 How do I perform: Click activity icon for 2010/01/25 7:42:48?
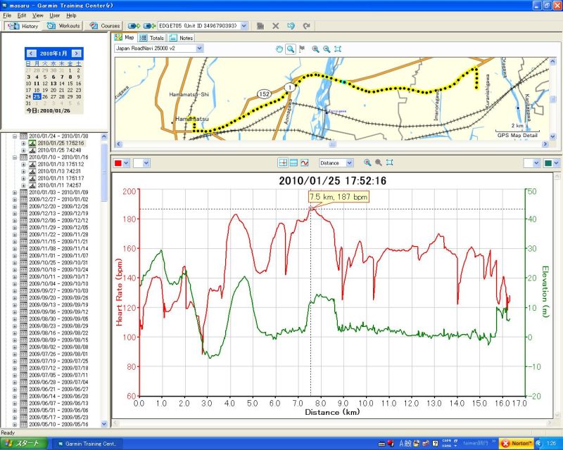click(x=32, y=150)
